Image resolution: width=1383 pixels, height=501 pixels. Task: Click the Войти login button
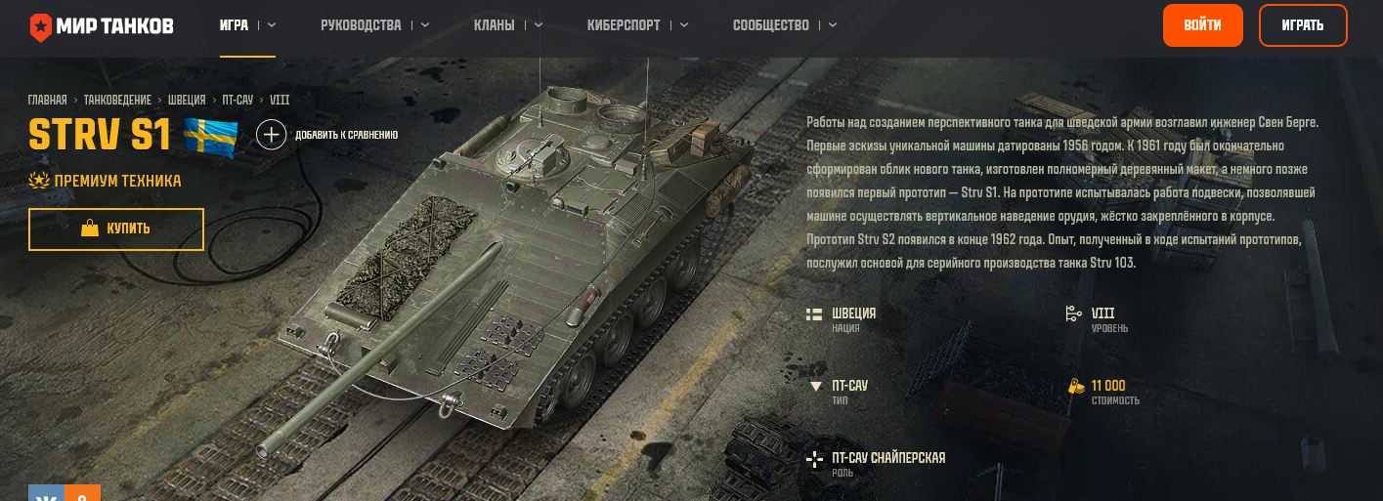point(1202,25)
